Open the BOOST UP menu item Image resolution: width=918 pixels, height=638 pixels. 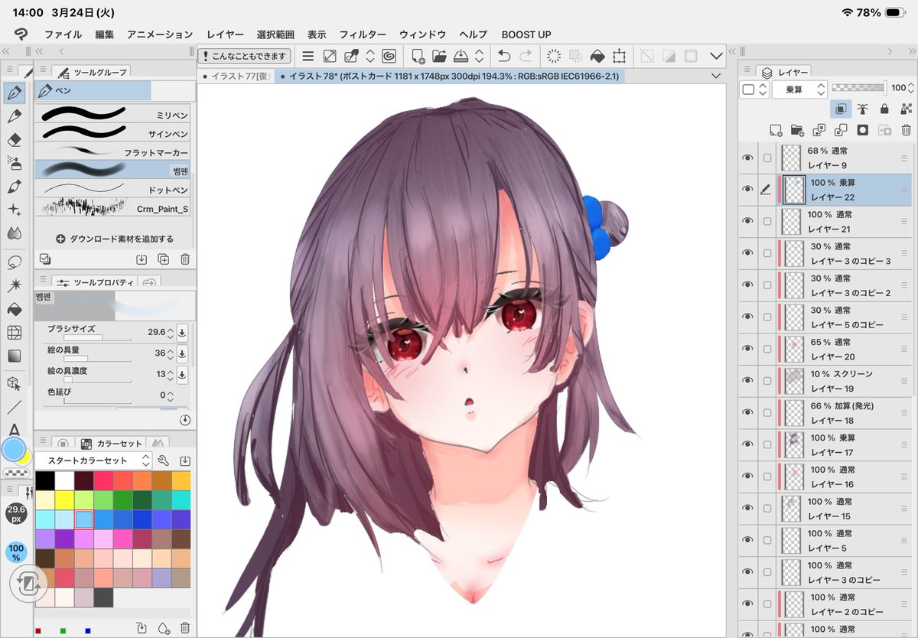pyautogui.click(x=526, y=34)
